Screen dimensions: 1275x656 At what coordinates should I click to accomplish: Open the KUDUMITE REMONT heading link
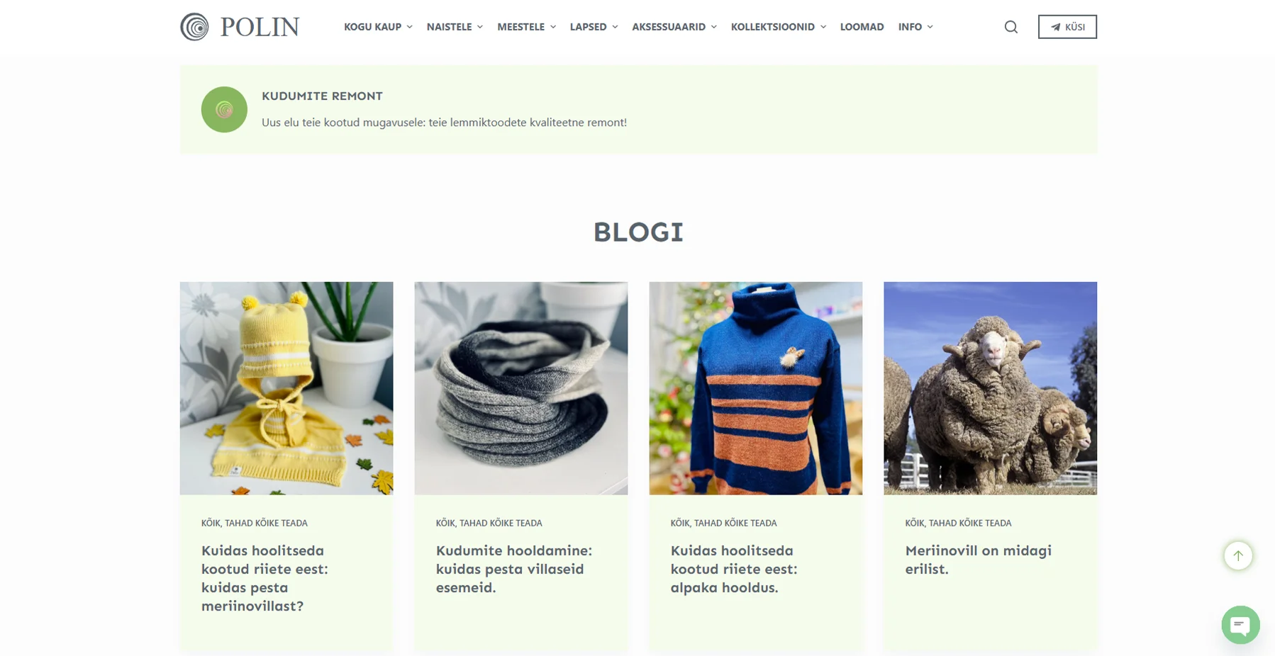[x=322, y=96]
